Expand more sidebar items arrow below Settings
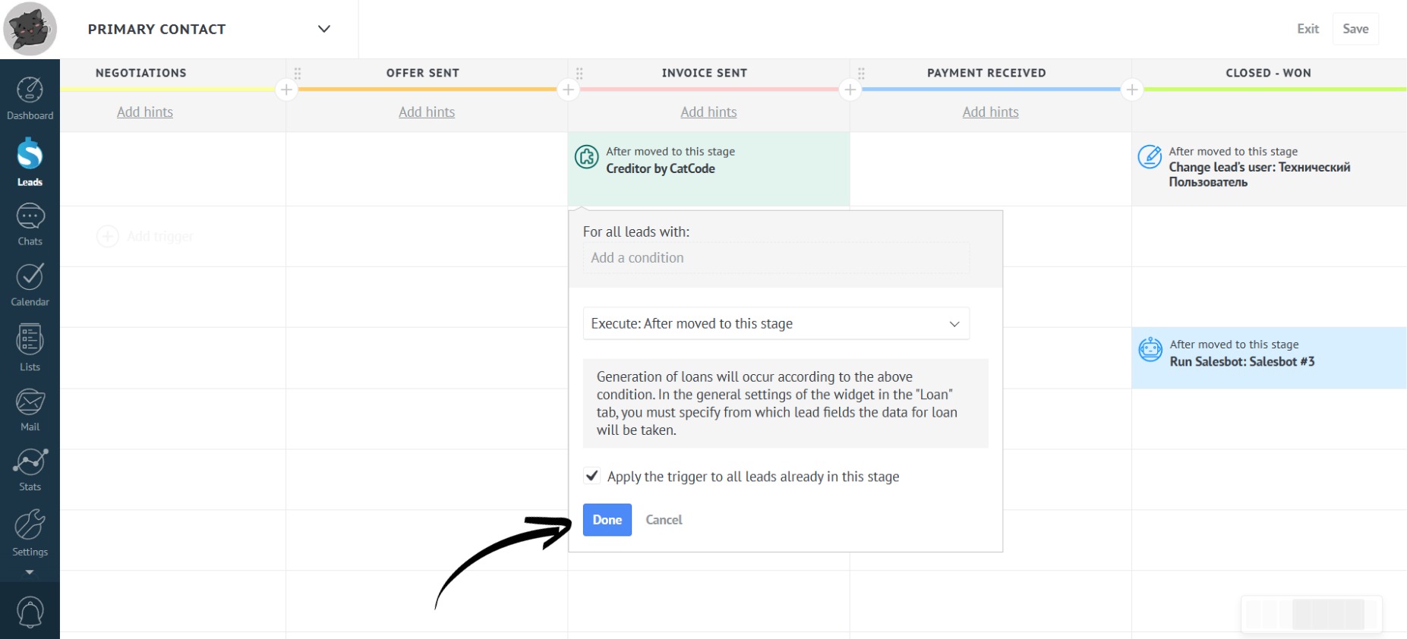Screen dimensions: 1407x639 [30, 572]
